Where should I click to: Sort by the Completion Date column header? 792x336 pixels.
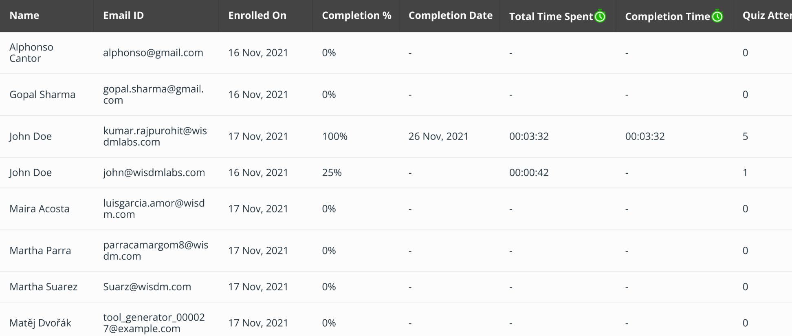[x=450, y=15]
